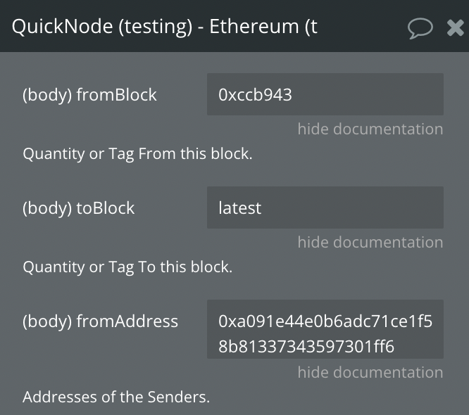
Task: Click the first line of the fromAddress value
Action: pos(325,321)
